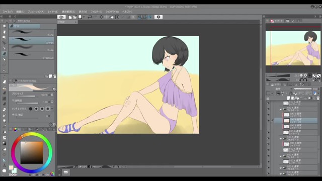Set anti-aliasing to none (solid dot)
The width and height of the screenshot is (322, 181).
[x=30, y=109]
